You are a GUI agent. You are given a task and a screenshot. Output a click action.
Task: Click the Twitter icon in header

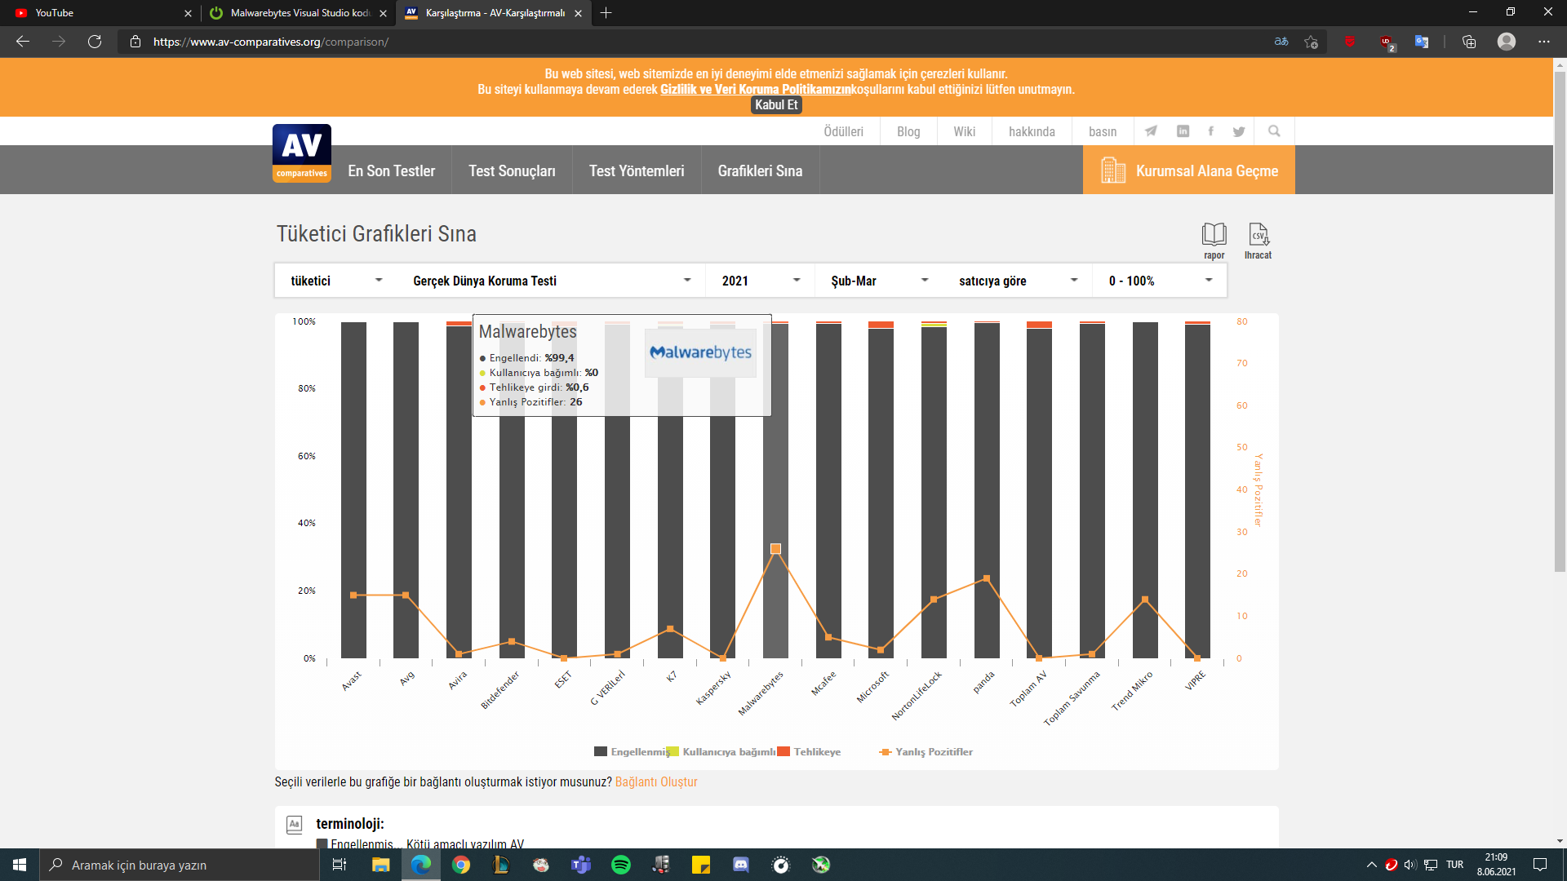pos(1239,131)
